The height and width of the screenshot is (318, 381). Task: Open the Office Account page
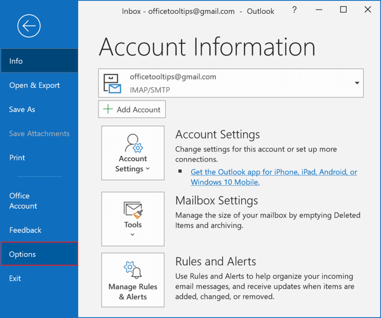point(23,201)
